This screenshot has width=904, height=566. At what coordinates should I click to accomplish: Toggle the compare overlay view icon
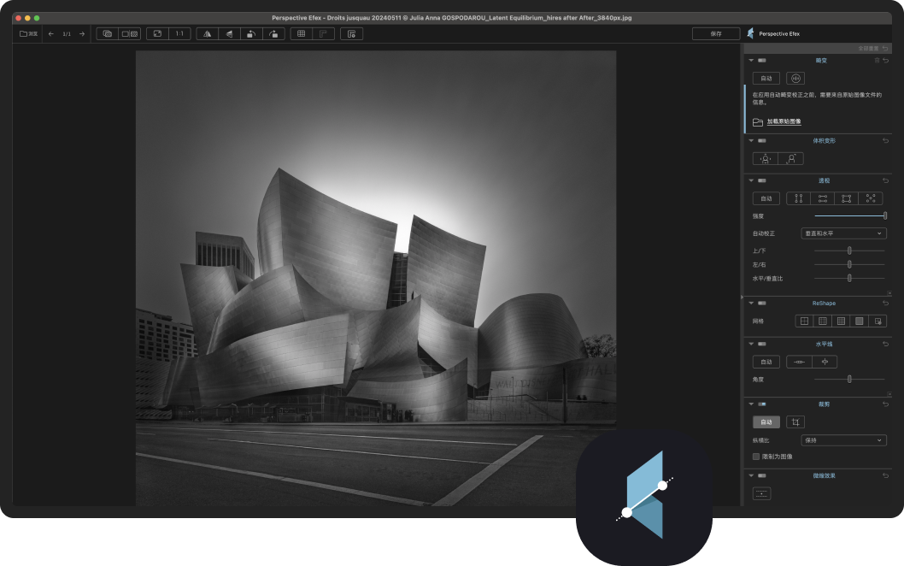108,34
